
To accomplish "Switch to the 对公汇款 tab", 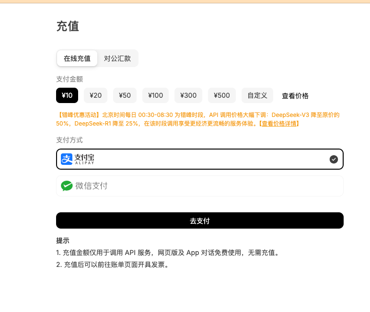I will (x=117, y=58).
